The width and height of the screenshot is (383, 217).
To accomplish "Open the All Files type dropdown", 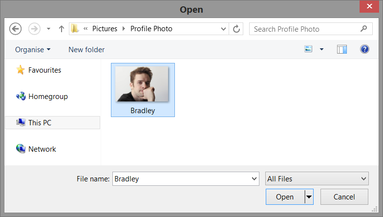I will pos(317,179).
